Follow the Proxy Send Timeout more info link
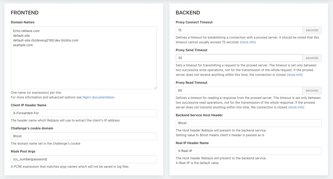This screenshot has width=333, height=179. [295, 75]
